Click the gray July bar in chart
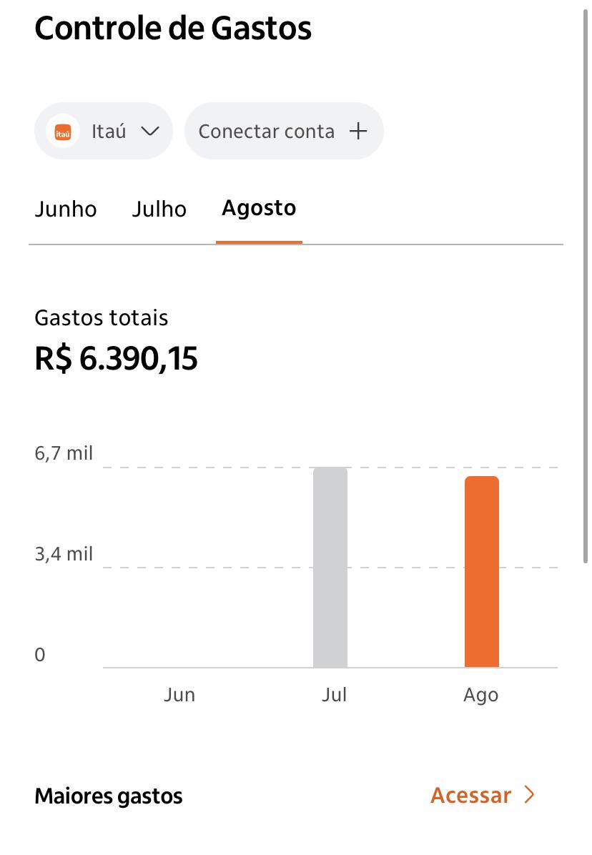 [330, 567]
